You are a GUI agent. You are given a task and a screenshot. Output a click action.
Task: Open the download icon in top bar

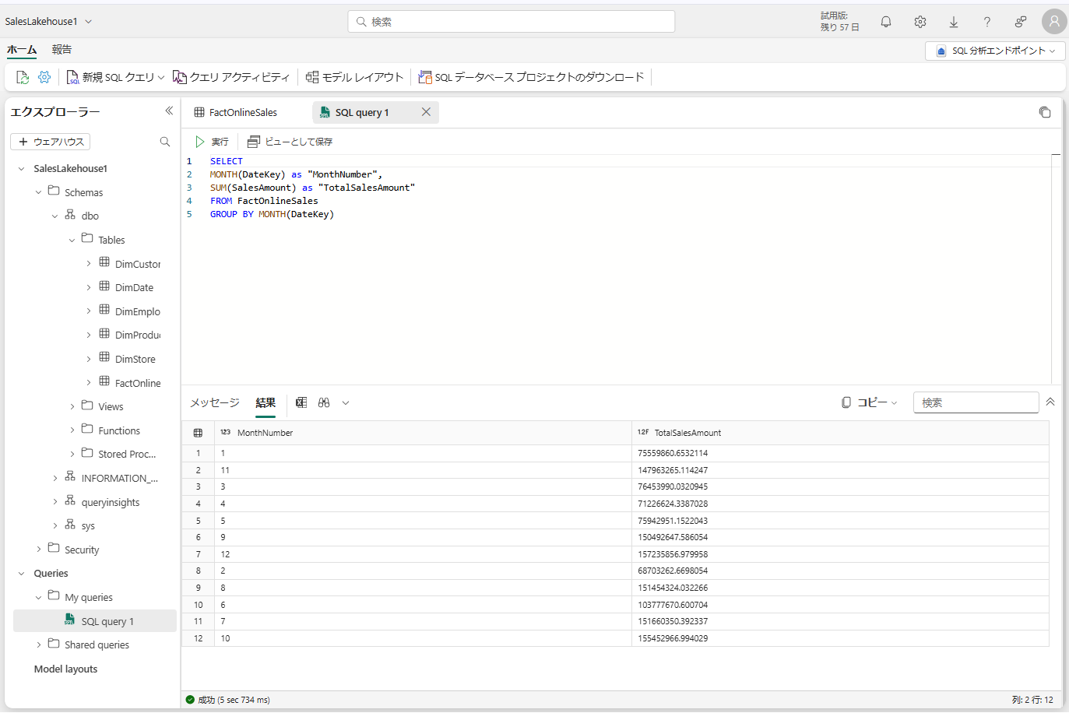point(954,22)
